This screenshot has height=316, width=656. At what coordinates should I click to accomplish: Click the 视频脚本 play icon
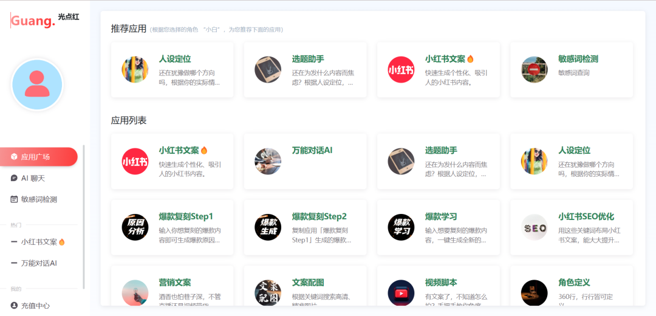click(x=401, y=293)
